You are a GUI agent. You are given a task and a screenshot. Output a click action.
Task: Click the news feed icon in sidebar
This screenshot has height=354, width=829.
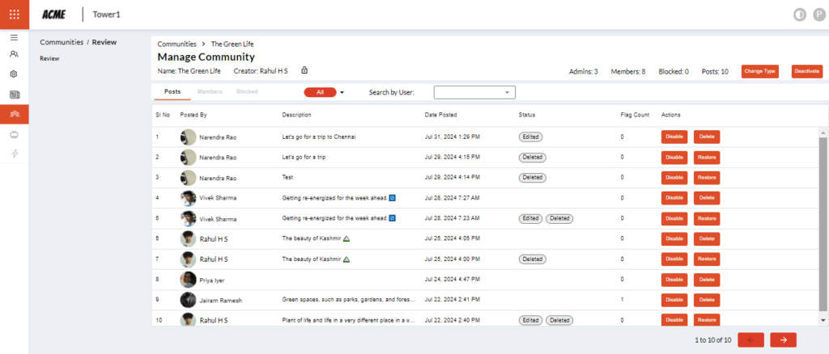(14, 95)
